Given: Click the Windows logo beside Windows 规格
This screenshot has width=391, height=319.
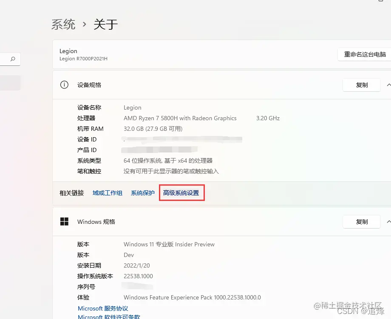Looking at the screenshot, I should point(64,221).
